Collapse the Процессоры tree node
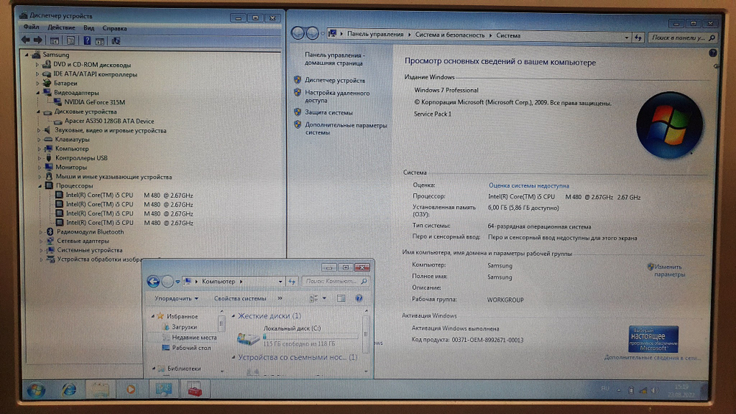 38,186
